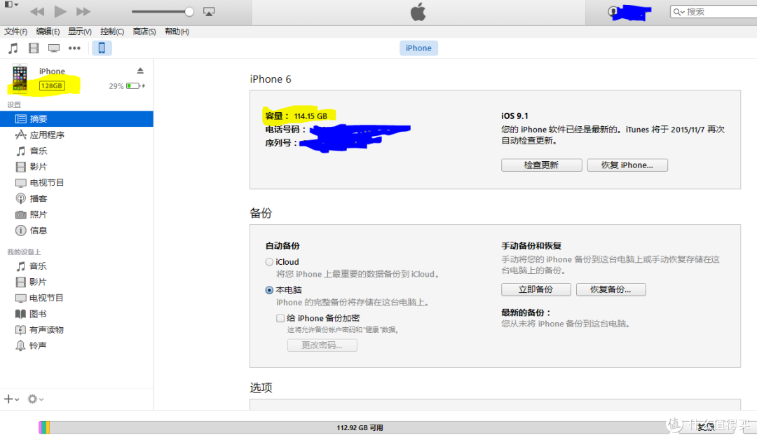Select 影片 under 设置
757x440 pixels.
[77, 167]
